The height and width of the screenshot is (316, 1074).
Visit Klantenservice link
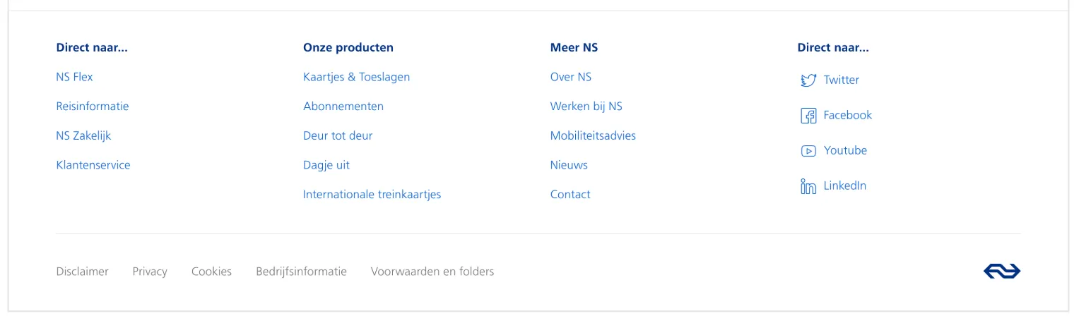point(93,165)
